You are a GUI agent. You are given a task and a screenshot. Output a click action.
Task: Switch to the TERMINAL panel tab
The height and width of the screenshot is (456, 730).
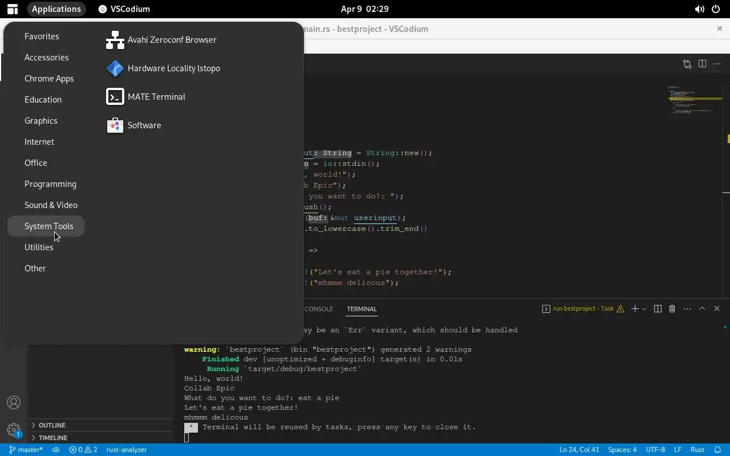(362, 309)
